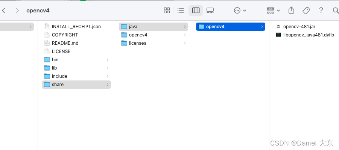This screenshot has width=339, height=150.
Task: Click the include folder icon
Action: click(x=47, y=76)
